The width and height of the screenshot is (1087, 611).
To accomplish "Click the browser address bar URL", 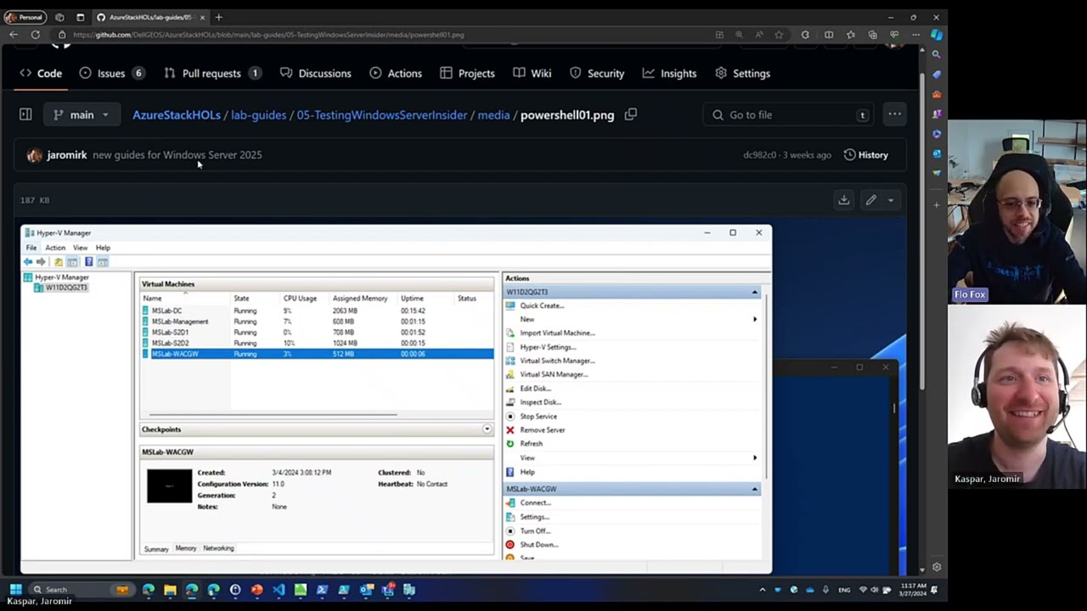I will click(x=268, y=35).
